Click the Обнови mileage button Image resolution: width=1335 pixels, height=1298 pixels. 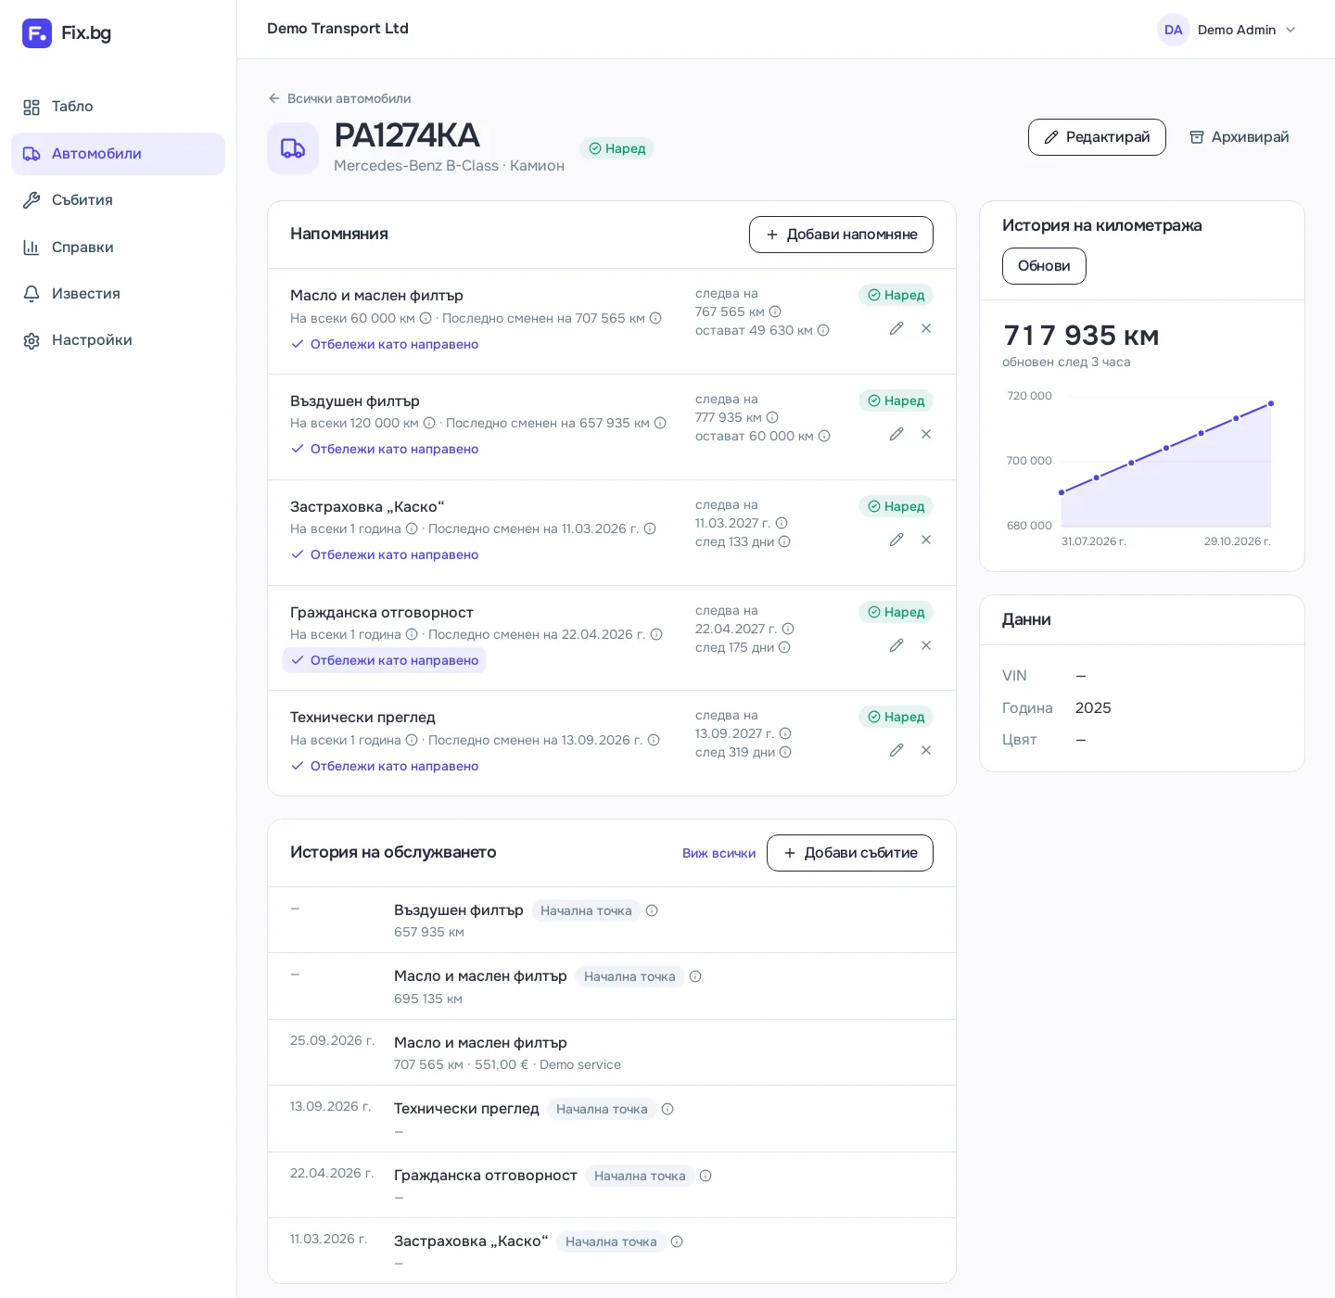pos(1044,266)
